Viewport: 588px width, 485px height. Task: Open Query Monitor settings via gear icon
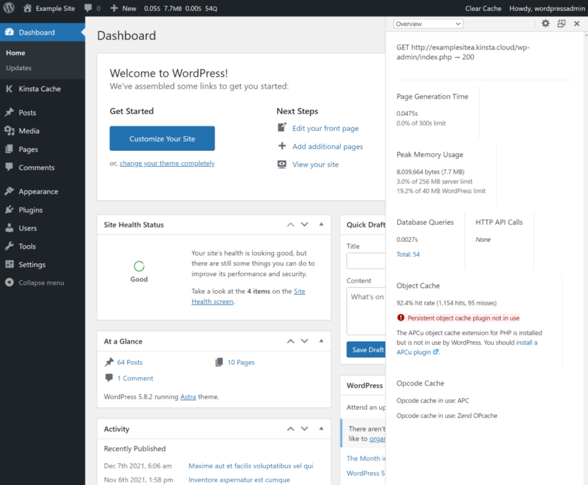click(545, 24)
